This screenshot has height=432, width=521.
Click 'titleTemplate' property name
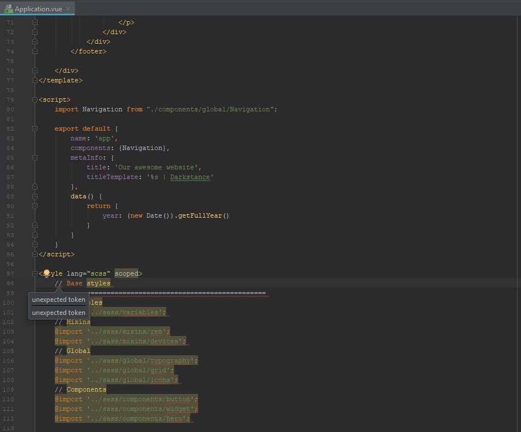point(112,177)
